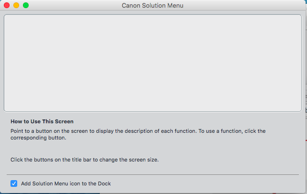307x194 pixels.
Task: Click inside the empty function button panel
Action: [153, 62]
